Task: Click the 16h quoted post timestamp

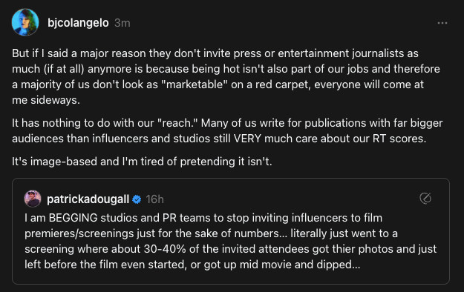Action: point(154,199)
